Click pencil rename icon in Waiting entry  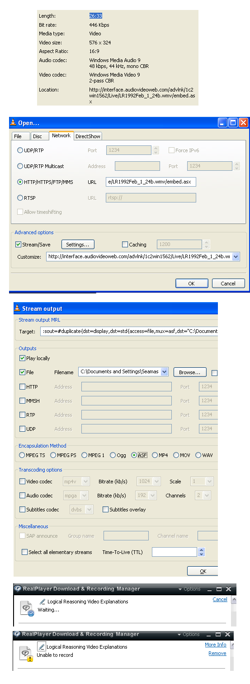click(42, 602)
